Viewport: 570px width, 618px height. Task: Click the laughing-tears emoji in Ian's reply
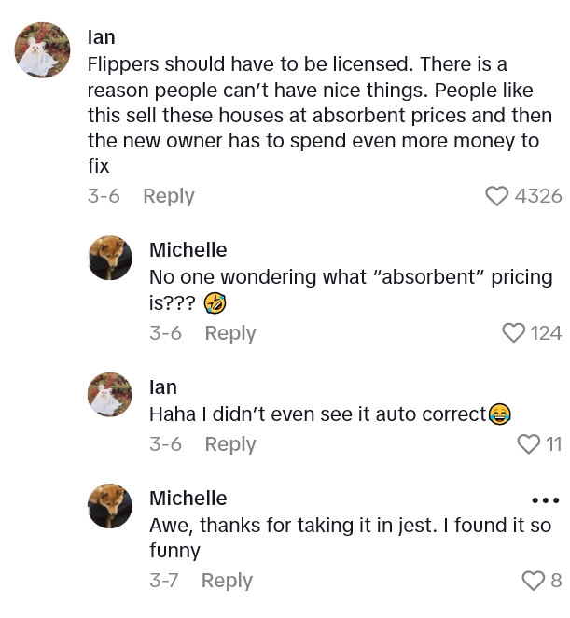pos(499,414)
